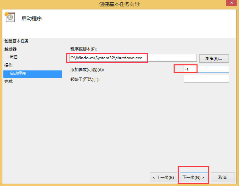
Task: Click the task scheduler clock icon
Action: 10,17
